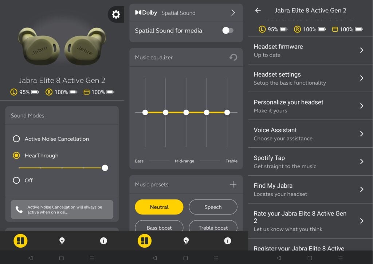
Task: Expand the Headset settings chevron
Action: (362, 78)
